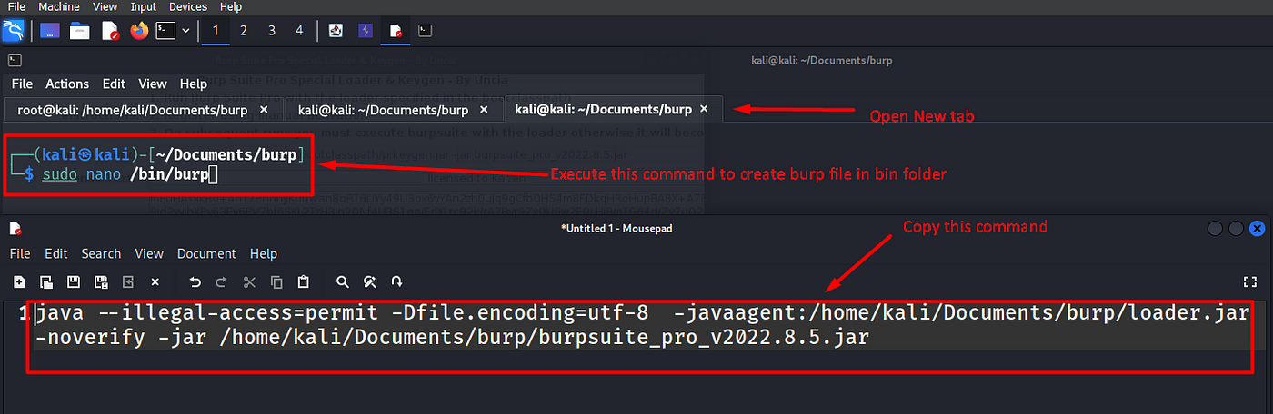
Task: Click Go To line icon in Mousepad
Action: click(x=397, y=281)
